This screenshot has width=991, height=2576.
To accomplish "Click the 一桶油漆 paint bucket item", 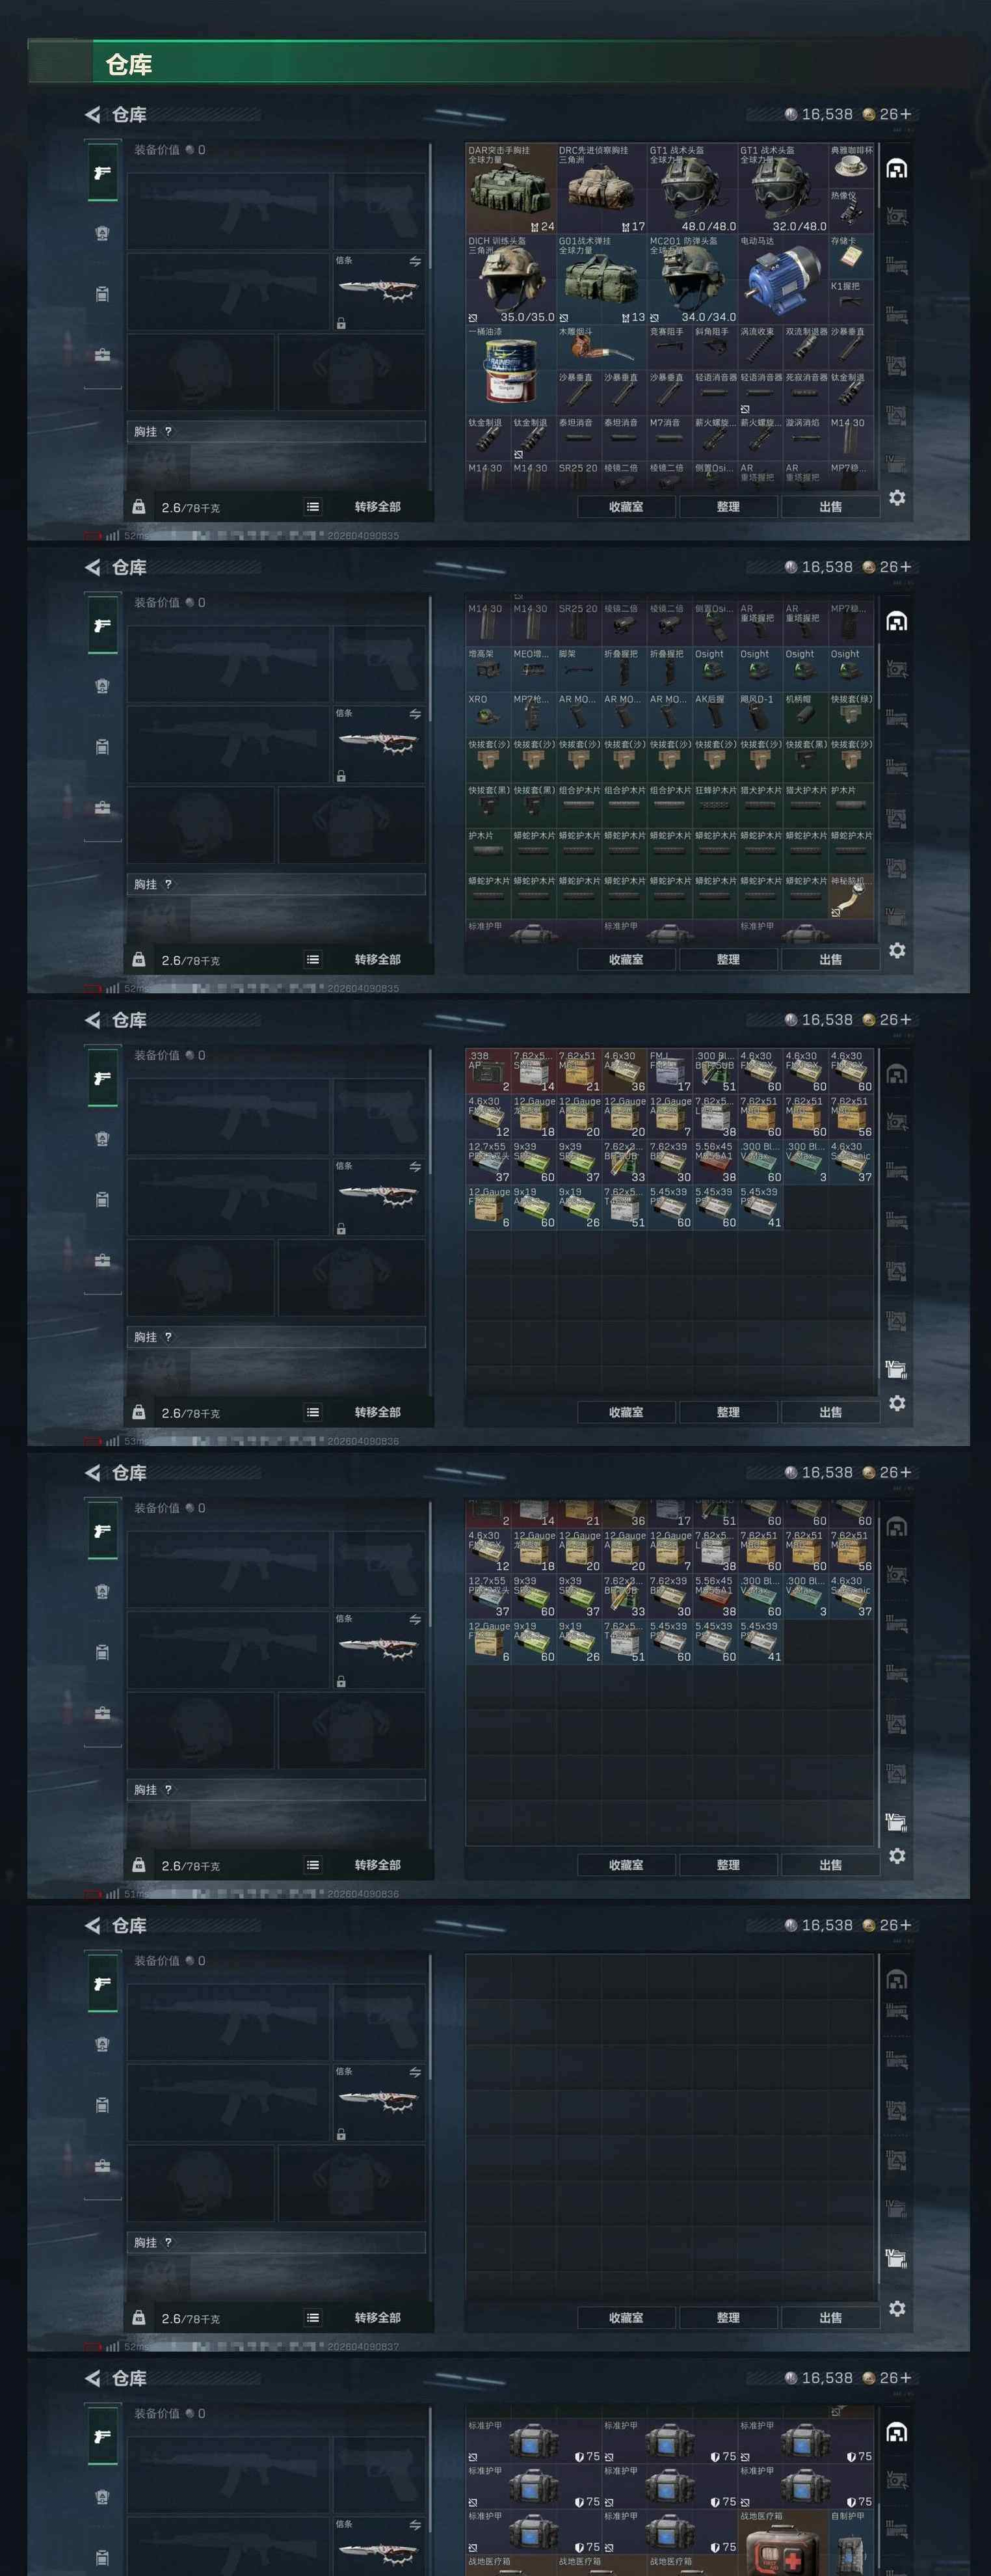I will click(x=510, y=369).
